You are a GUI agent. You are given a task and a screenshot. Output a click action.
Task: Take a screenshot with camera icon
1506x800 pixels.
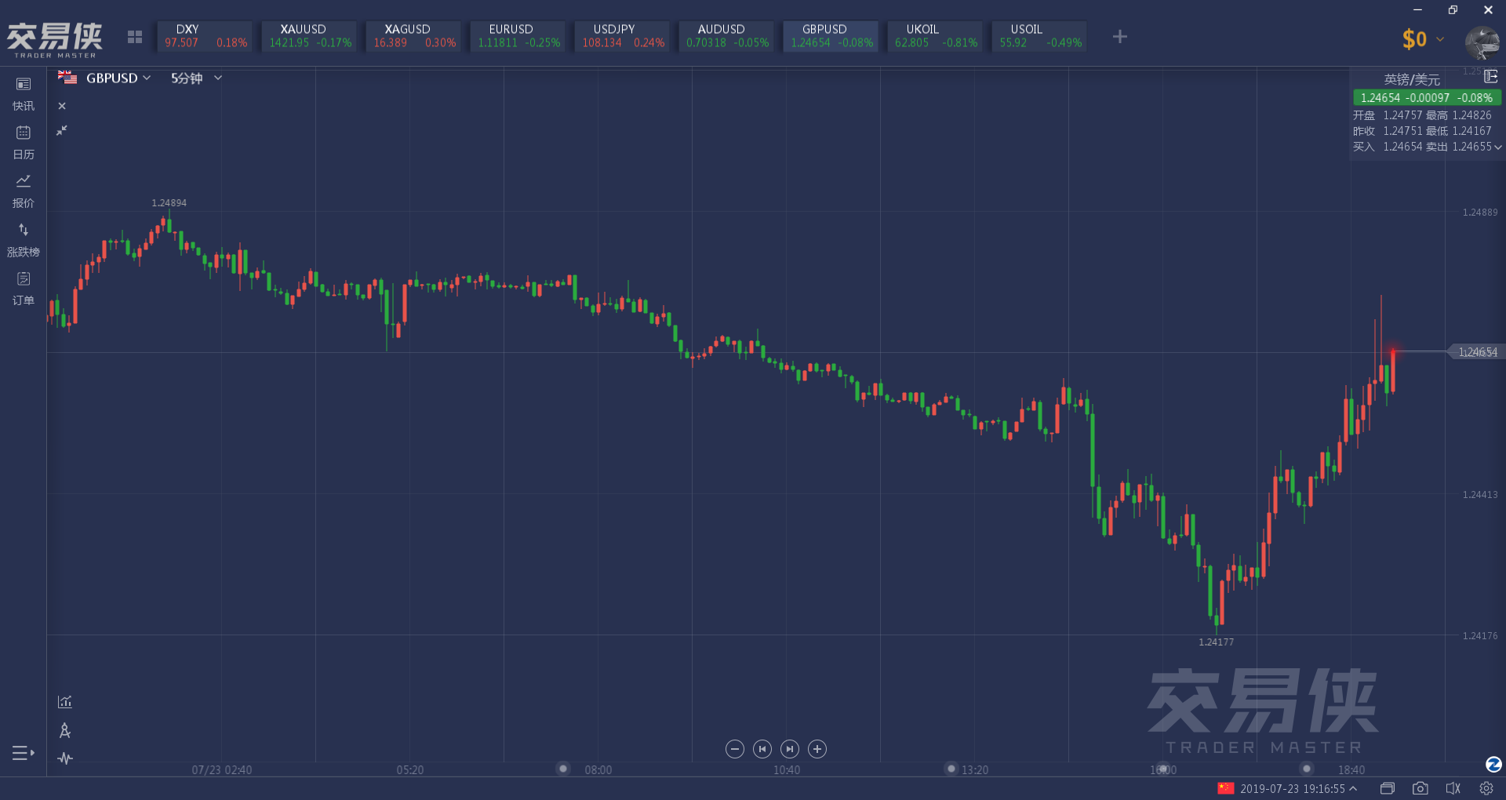[1420, 788]
